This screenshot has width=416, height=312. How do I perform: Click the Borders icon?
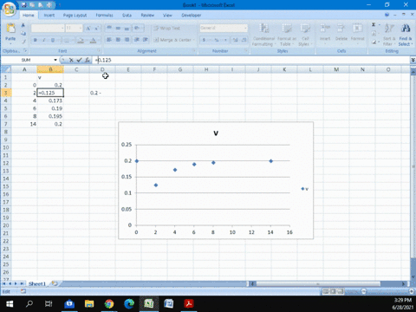click(67, 40)
